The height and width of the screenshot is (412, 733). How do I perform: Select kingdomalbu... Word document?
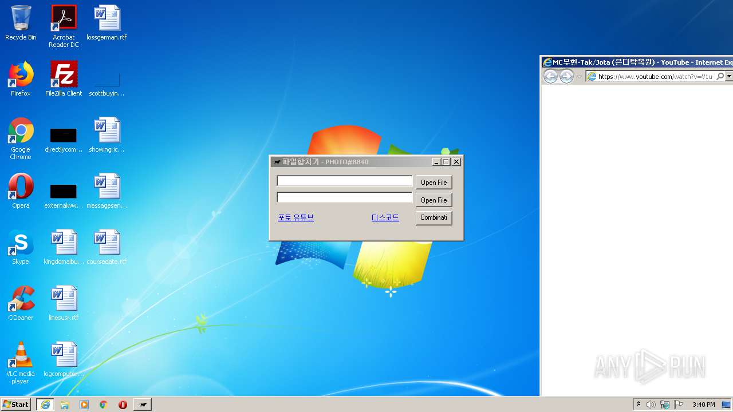coord(64,247)
